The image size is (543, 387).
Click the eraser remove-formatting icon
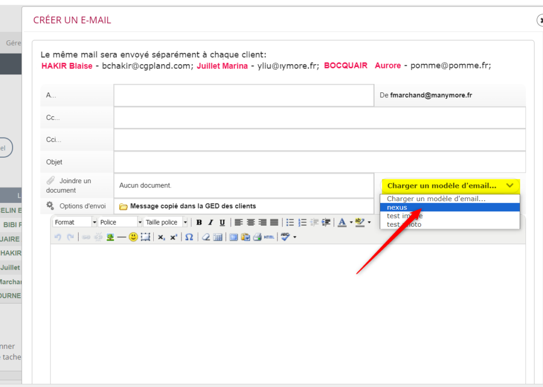(x=206, y=237)
